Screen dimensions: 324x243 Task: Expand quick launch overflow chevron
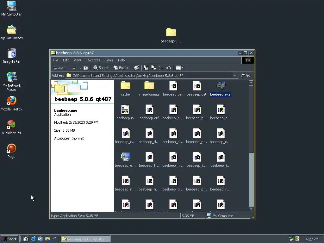[x=54, y=238]
